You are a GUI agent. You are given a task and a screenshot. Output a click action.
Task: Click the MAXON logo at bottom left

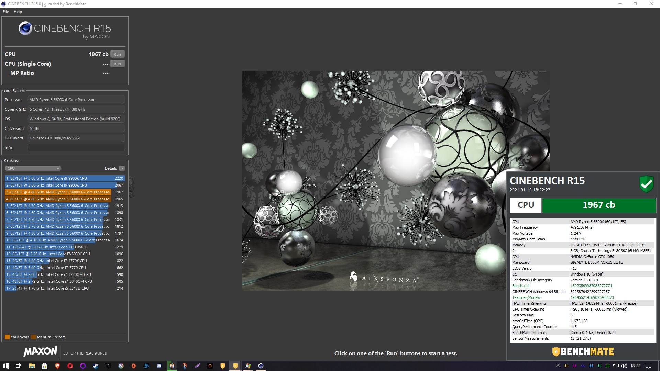[40, 351]
